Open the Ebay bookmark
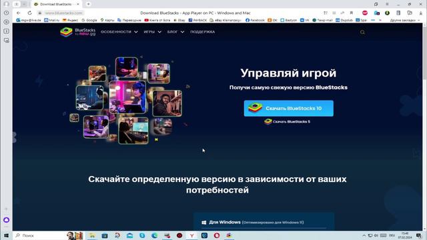This screenshot has width=427, height=240. click(x=179, y=20)
